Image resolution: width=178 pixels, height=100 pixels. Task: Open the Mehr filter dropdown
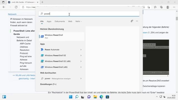tap(78, 21)
